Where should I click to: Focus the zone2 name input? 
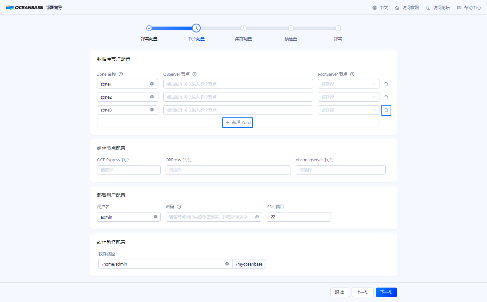[x=128, y=97]
